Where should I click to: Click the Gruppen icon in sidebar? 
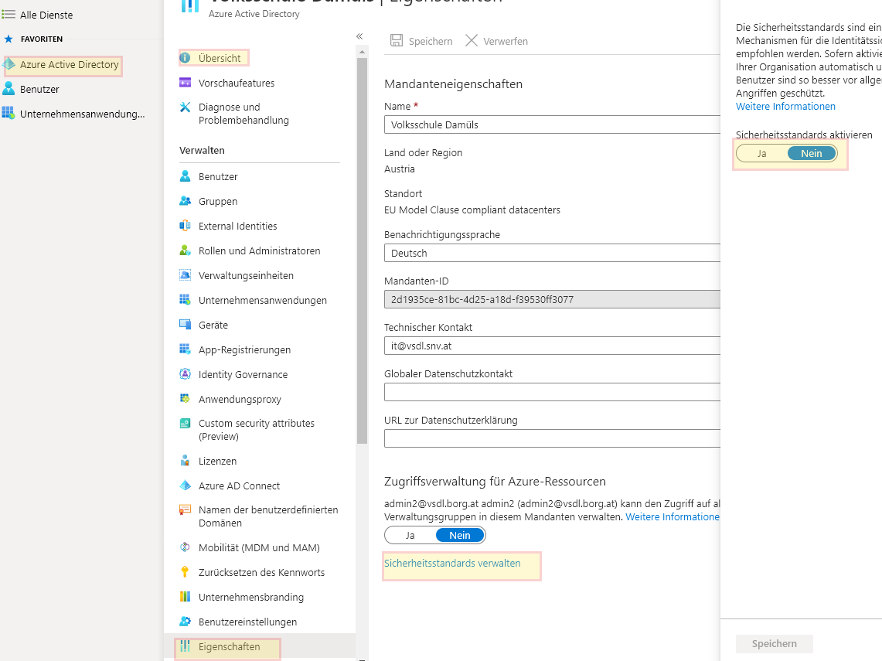186,201
